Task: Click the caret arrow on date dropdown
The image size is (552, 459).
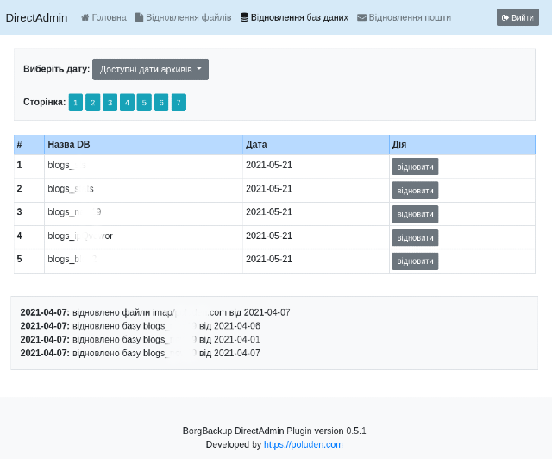Action: click(x=199, y=69)
